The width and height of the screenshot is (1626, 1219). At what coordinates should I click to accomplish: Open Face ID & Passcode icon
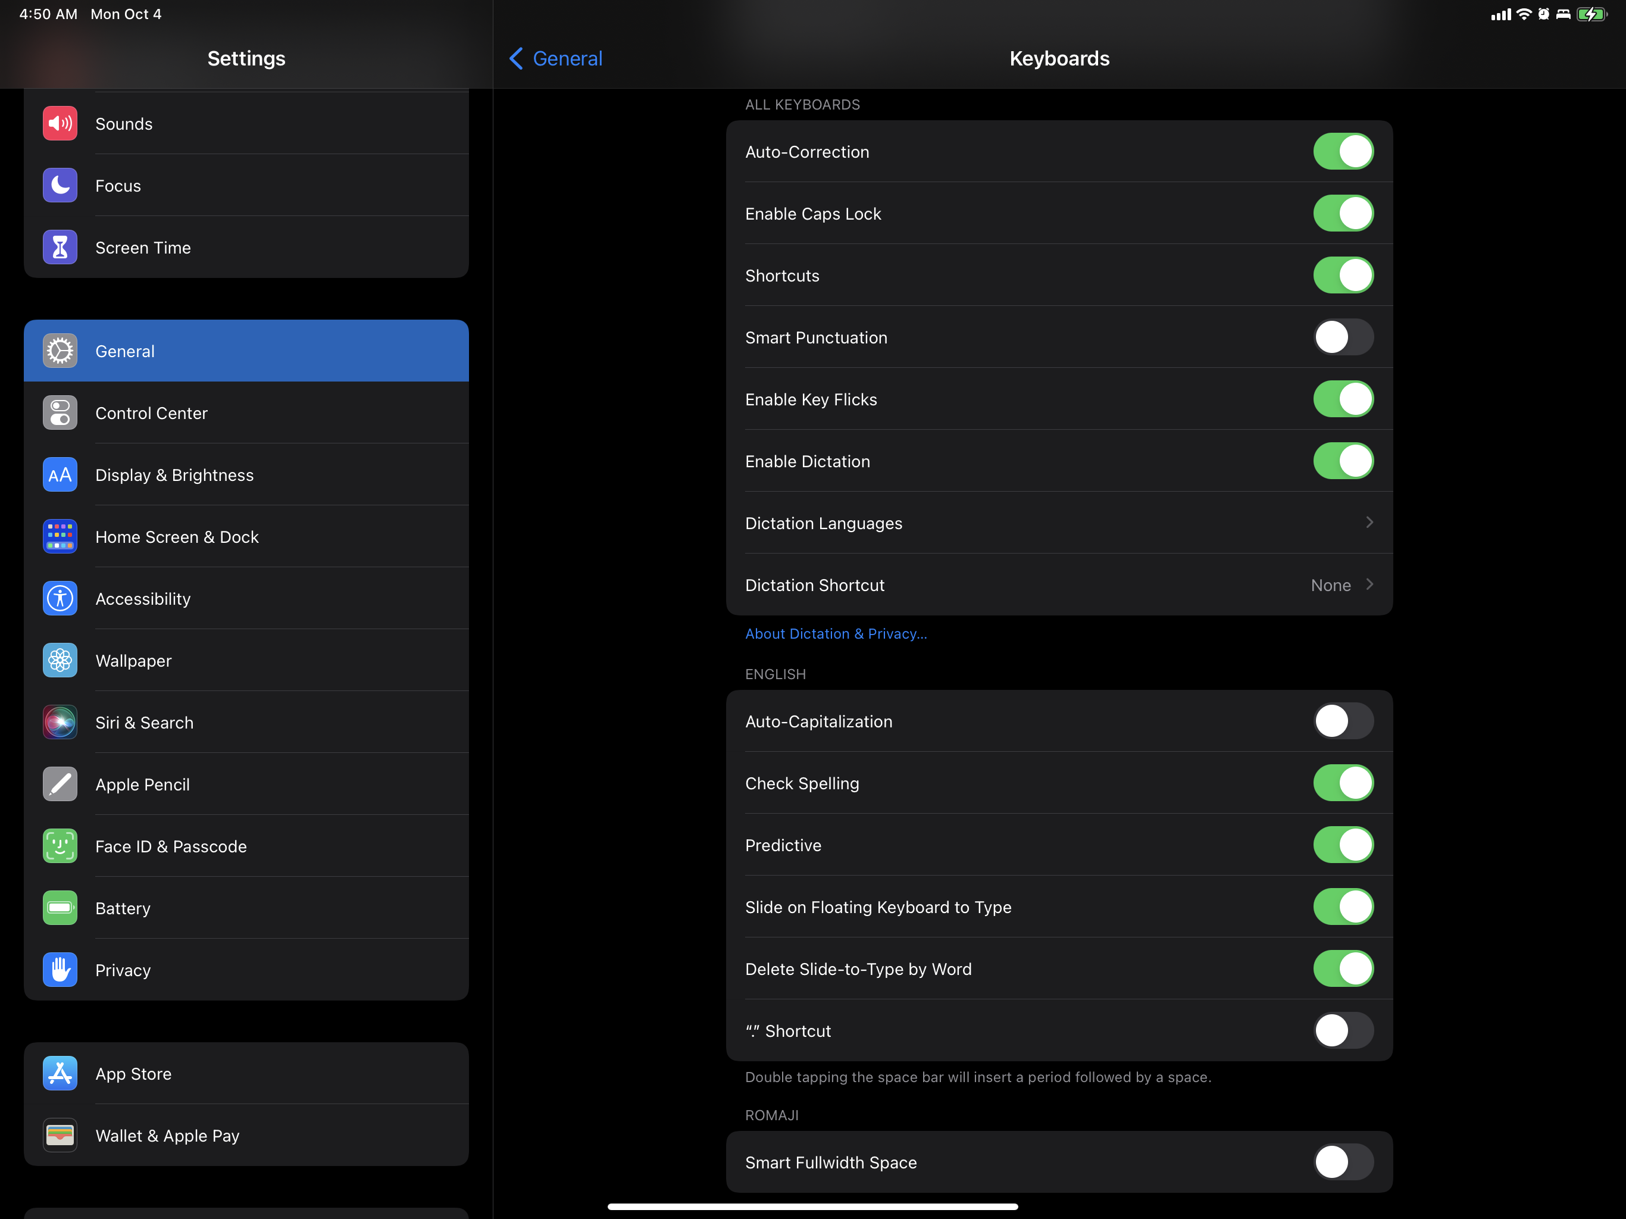click(60, 846)
